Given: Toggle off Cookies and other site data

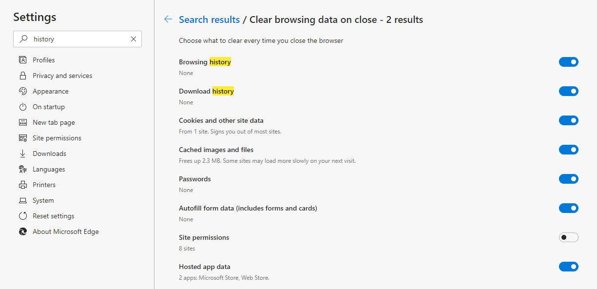Looking at the screenshot, I should click(568, 120).
